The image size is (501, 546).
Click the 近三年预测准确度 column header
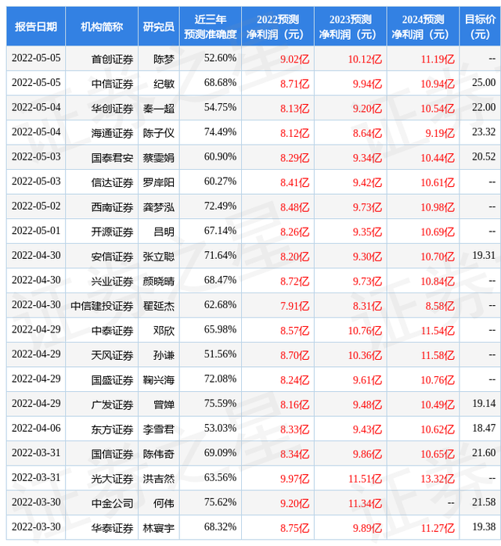click(210, 27)
